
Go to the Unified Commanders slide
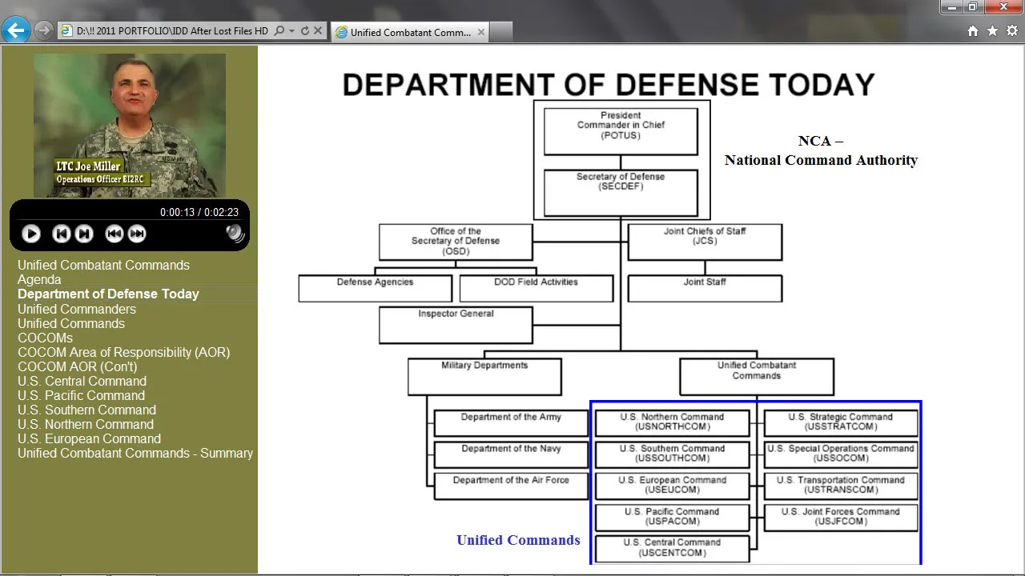77,309
